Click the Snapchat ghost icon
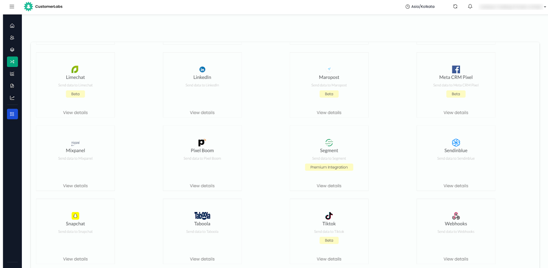The image size is (548, 268). [75, 216]
